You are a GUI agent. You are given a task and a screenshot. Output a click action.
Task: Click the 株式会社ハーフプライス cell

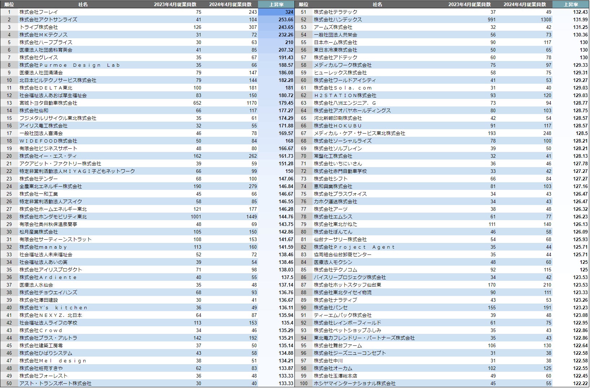click(46, 42)
